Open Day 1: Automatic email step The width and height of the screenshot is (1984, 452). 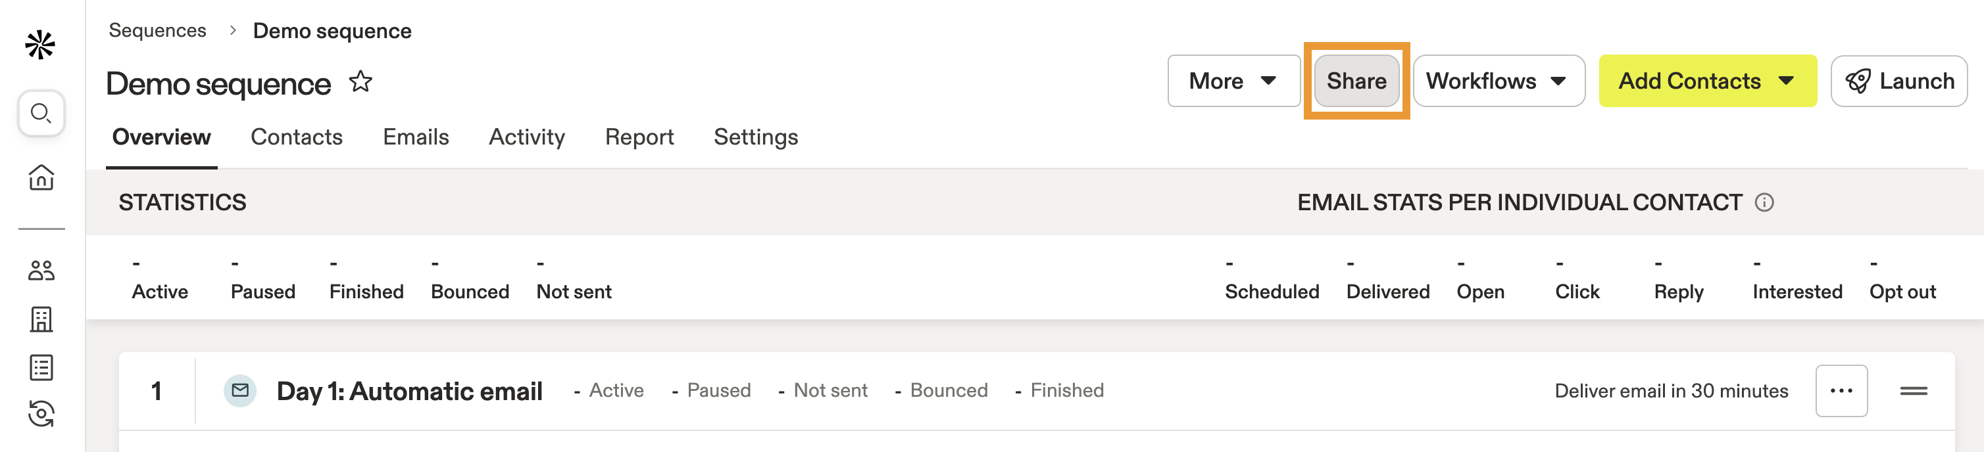[409, 392]
